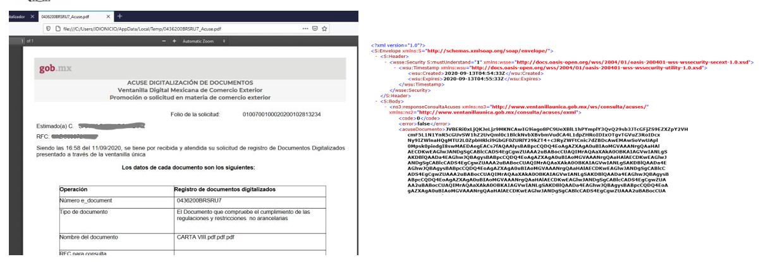The width and height of the screenshot is (763, 276).
Task: Open the Automatic Zoom dropdown
Action: point(204,41)
